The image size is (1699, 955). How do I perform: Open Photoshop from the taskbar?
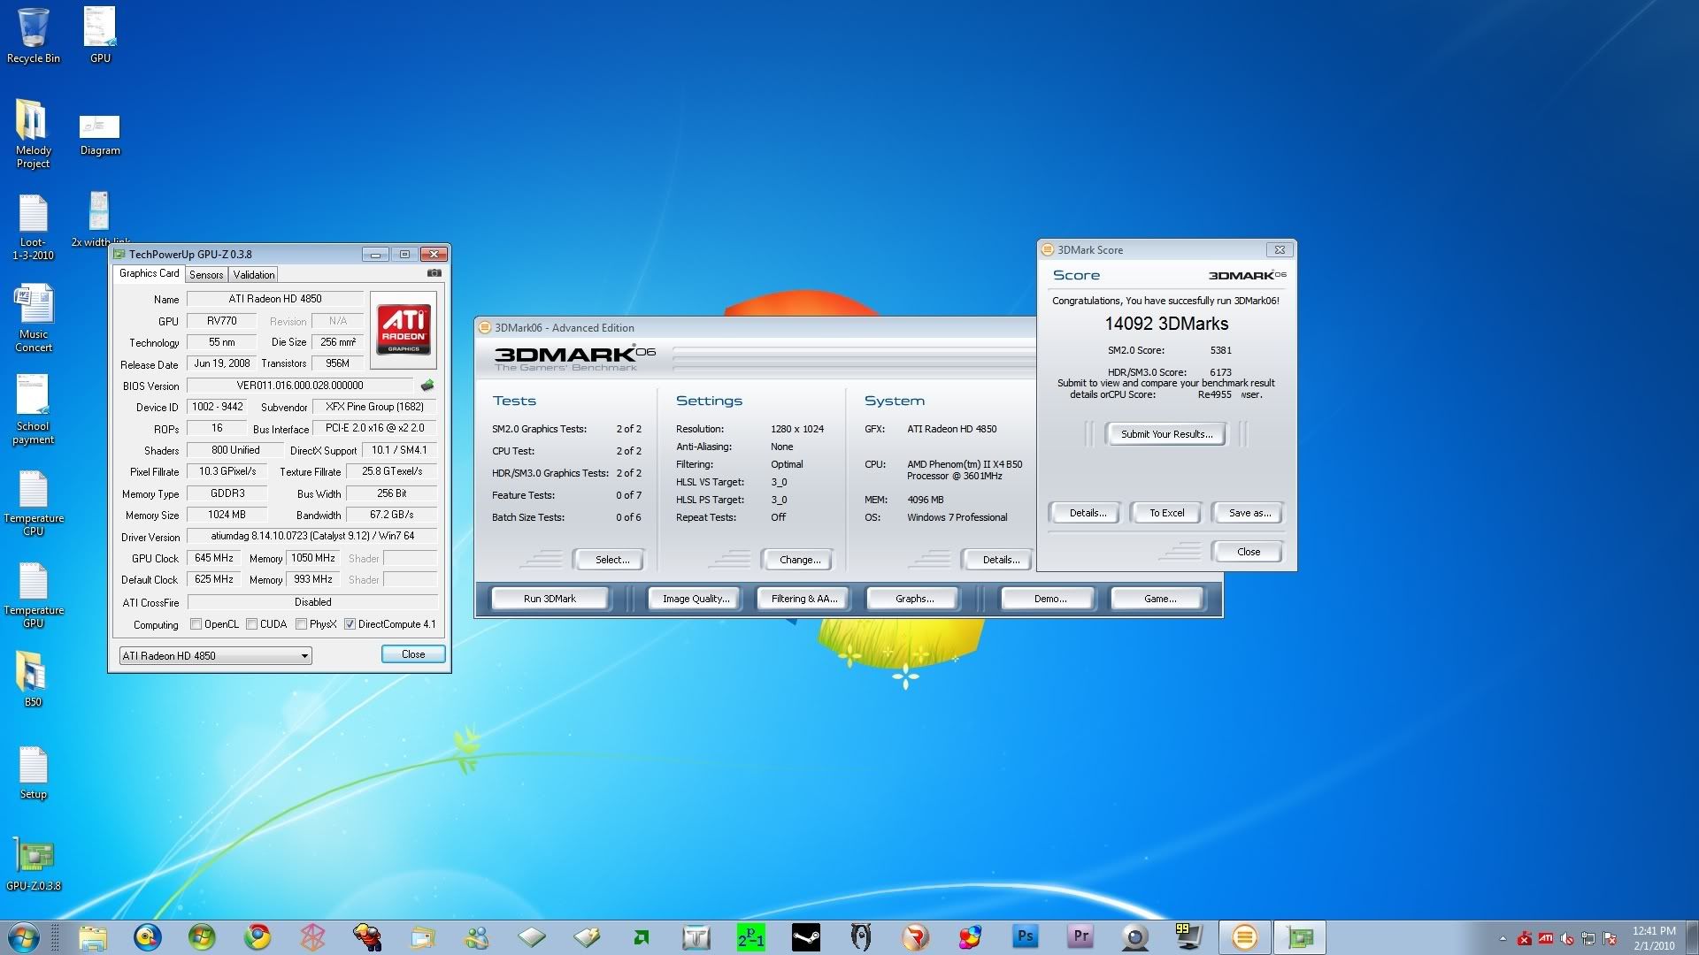coord(1025,937)
